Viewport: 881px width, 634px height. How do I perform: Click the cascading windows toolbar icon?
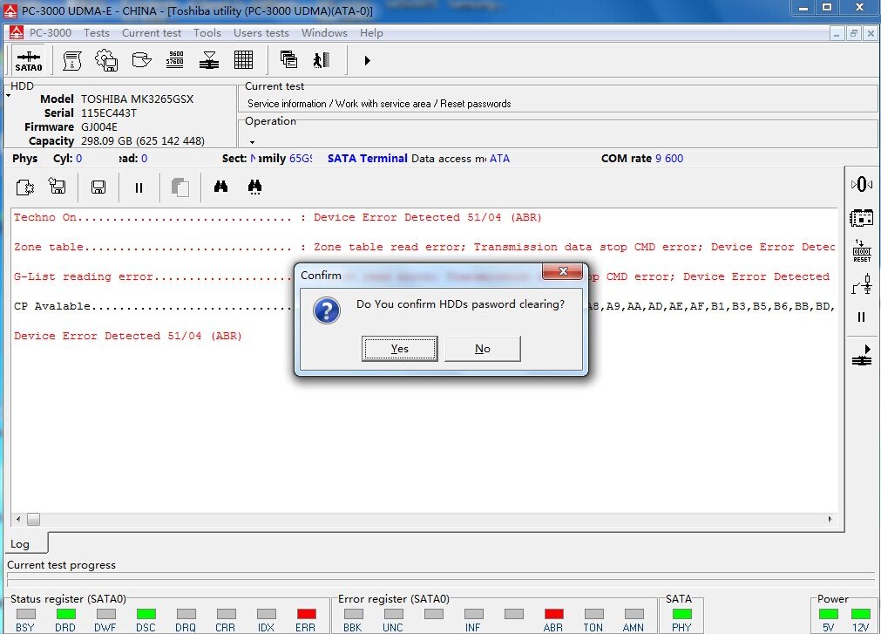click(288, 59)
